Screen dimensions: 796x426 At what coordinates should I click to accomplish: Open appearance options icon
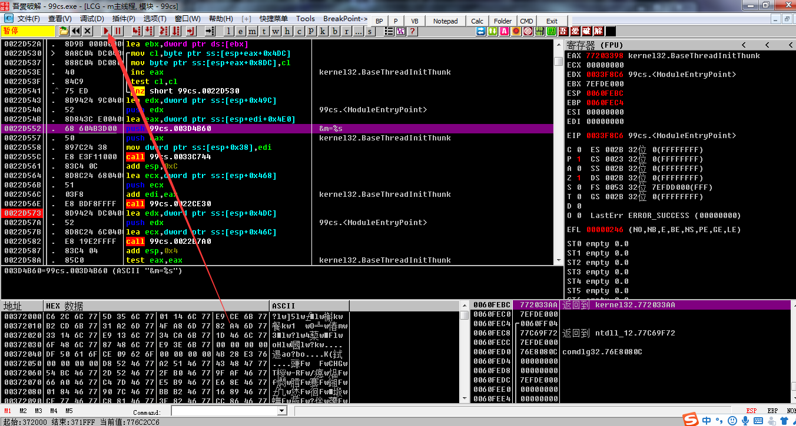pyautogui.click(x=401, y=31)
